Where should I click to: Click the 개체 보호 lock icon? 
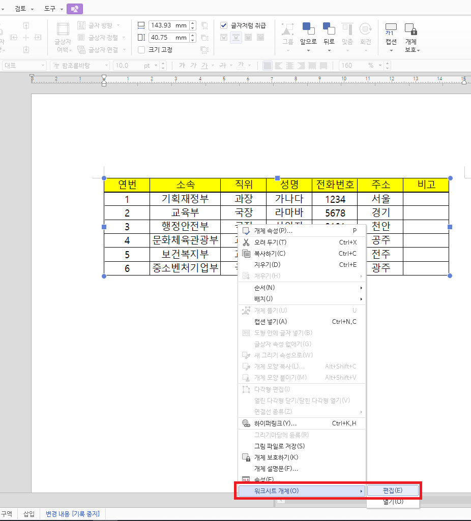coord(411,29)
